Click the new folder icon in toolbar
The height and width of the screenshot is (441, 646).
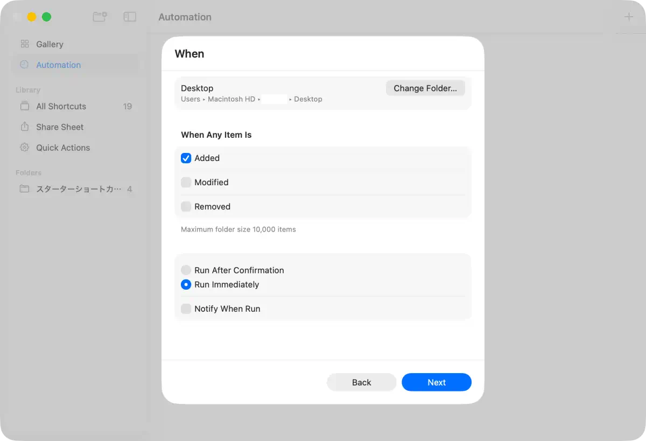click(100, 17)
